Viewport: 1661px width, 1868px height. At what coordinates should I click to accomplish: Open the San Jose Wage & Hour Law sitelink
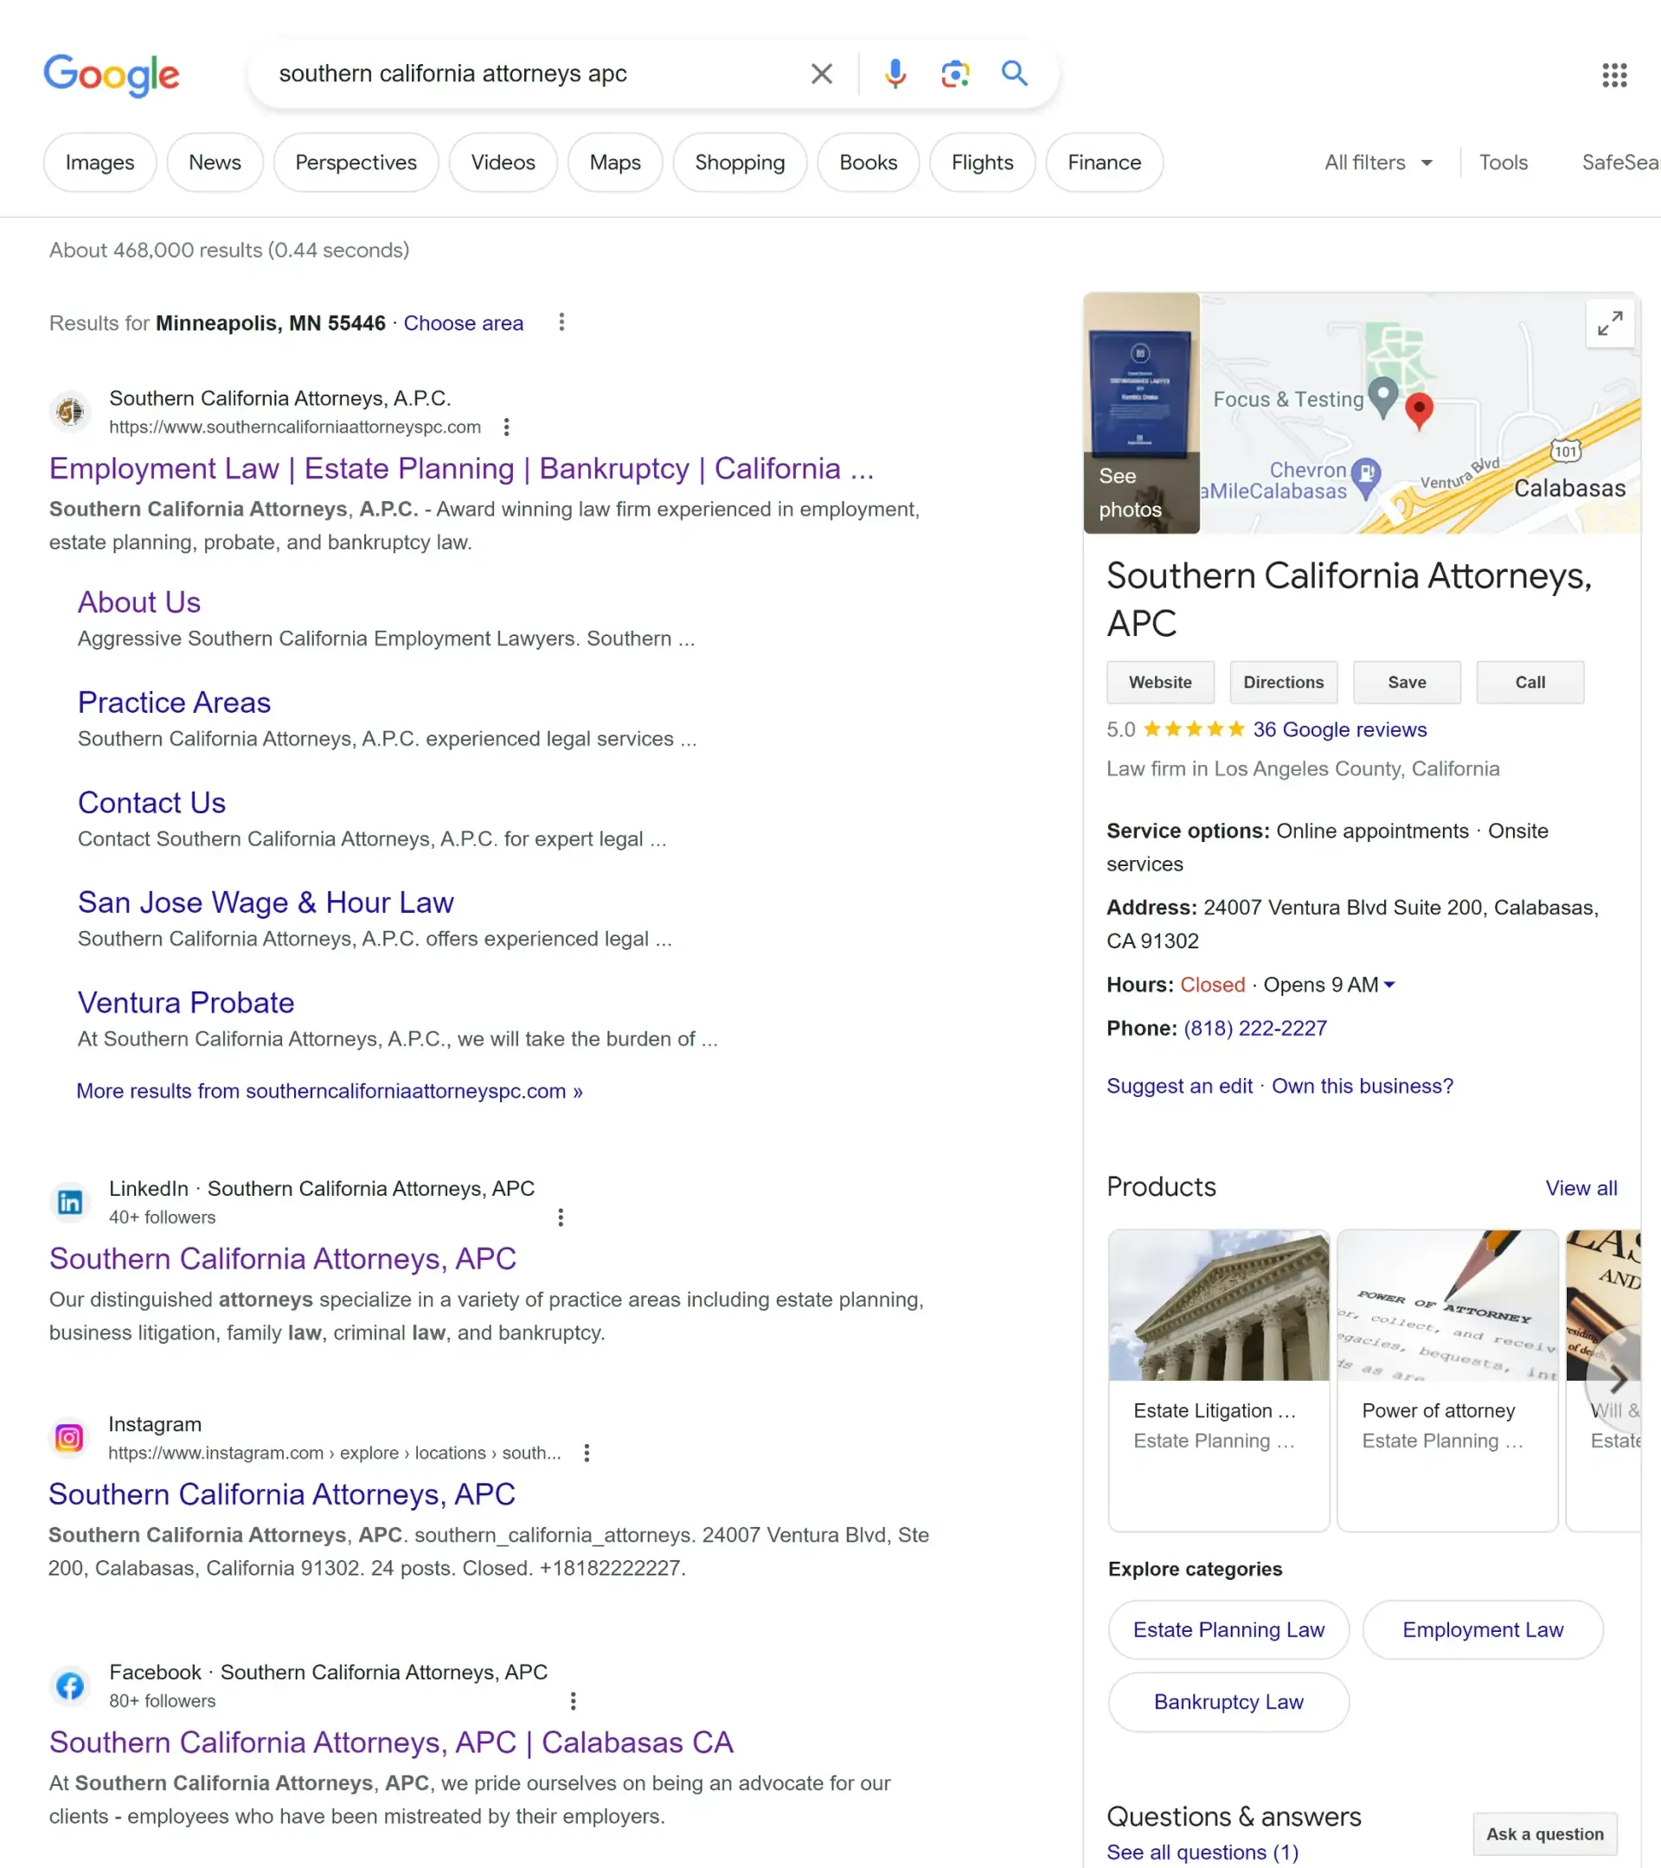pos(266,902)
